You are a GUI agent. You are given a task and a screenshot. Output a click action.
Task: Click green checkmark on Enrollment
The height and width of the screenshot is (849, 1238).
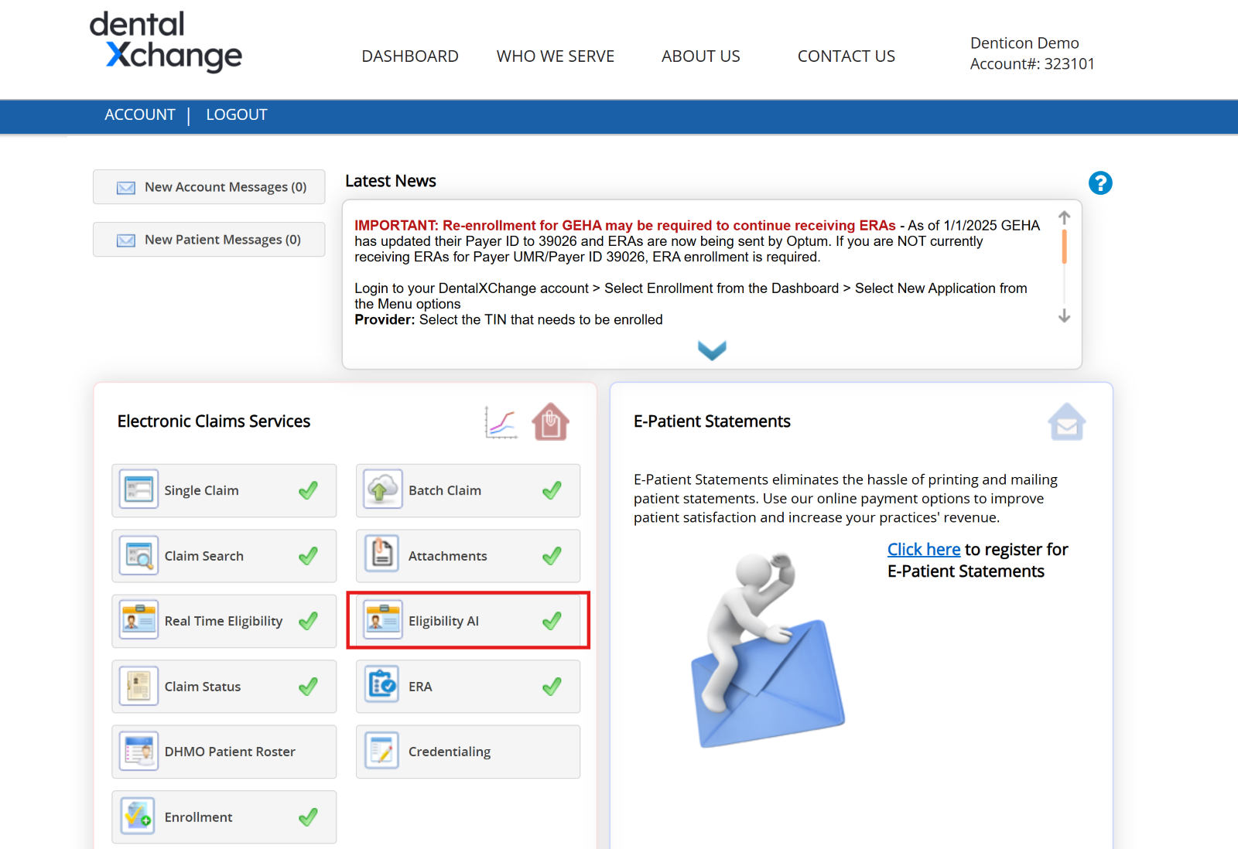[x=308, y=817]
